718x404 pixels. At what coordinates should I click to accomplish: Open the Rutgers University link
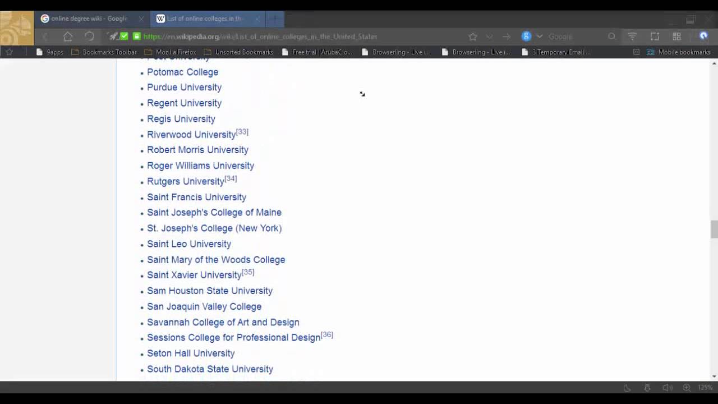pos(186,181)
